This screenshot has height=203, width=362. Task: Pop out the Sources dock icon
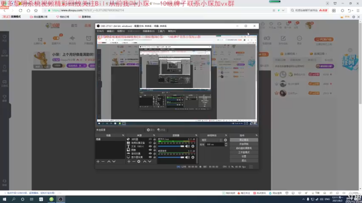click(154, 135)
